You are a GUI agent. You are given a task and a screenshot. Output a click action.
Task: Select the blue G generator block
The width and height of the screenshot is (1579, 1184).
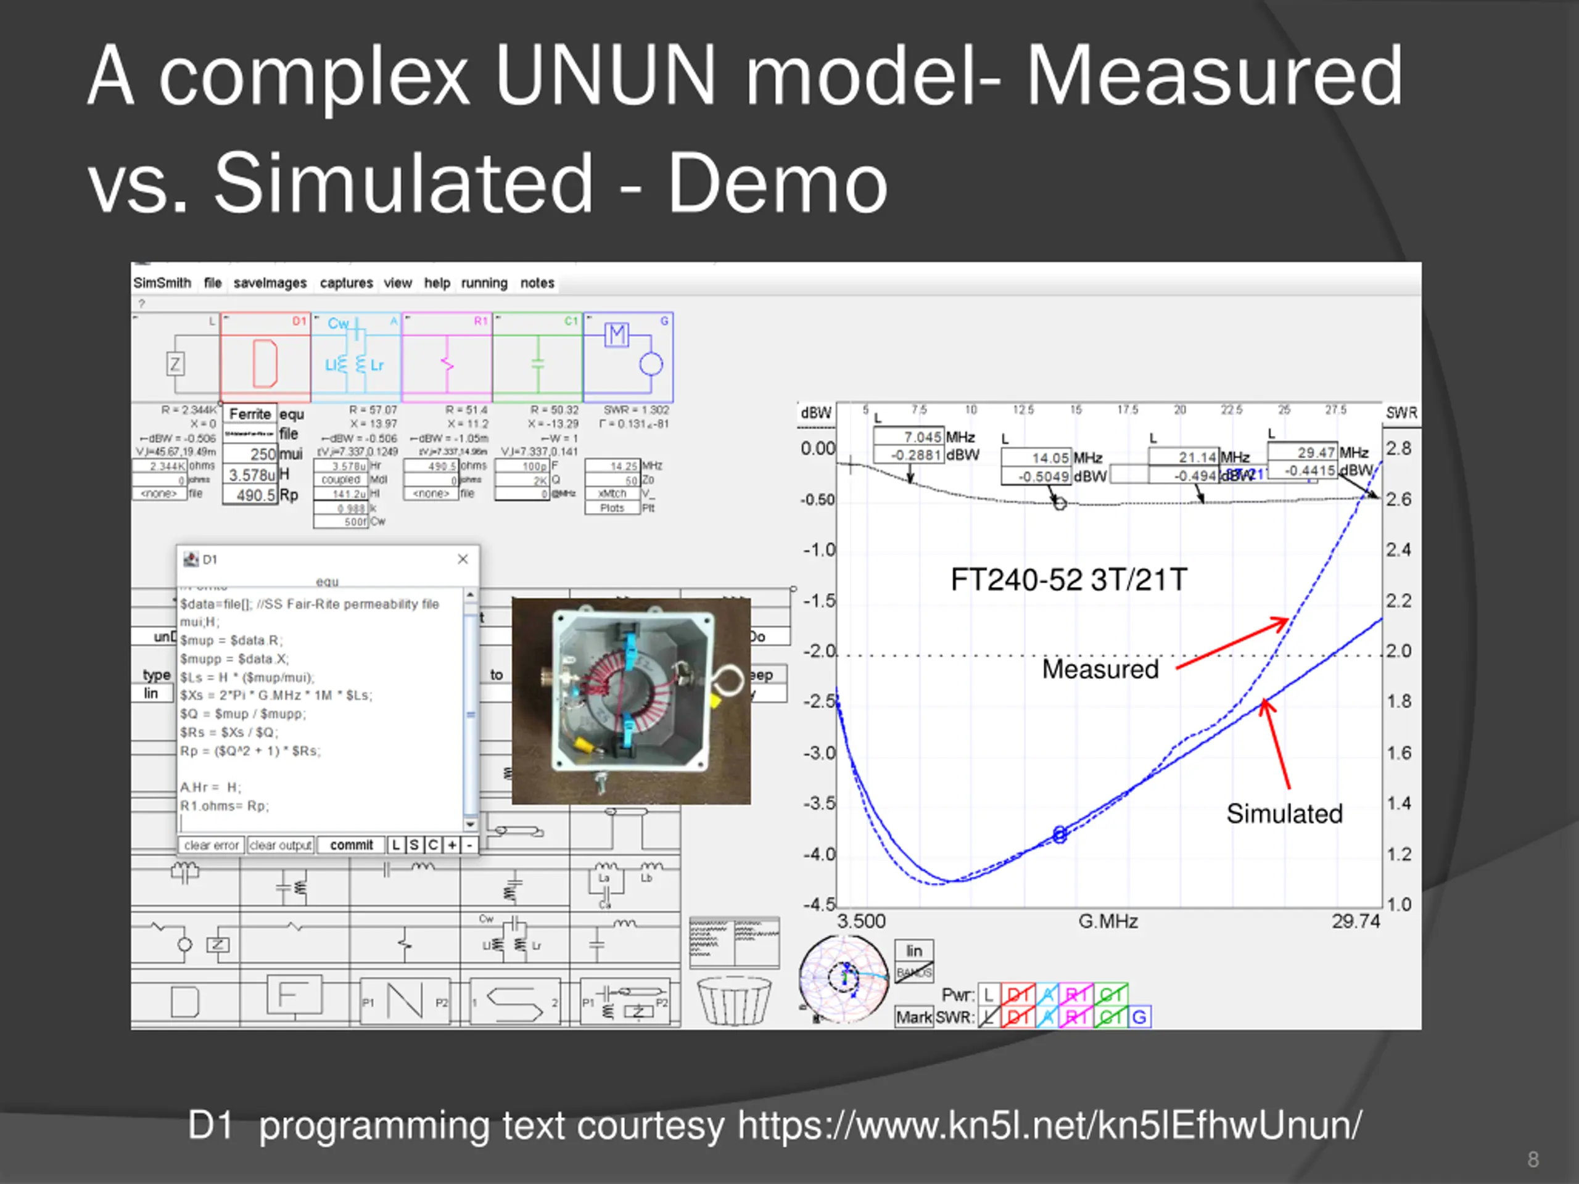[628, 358]
